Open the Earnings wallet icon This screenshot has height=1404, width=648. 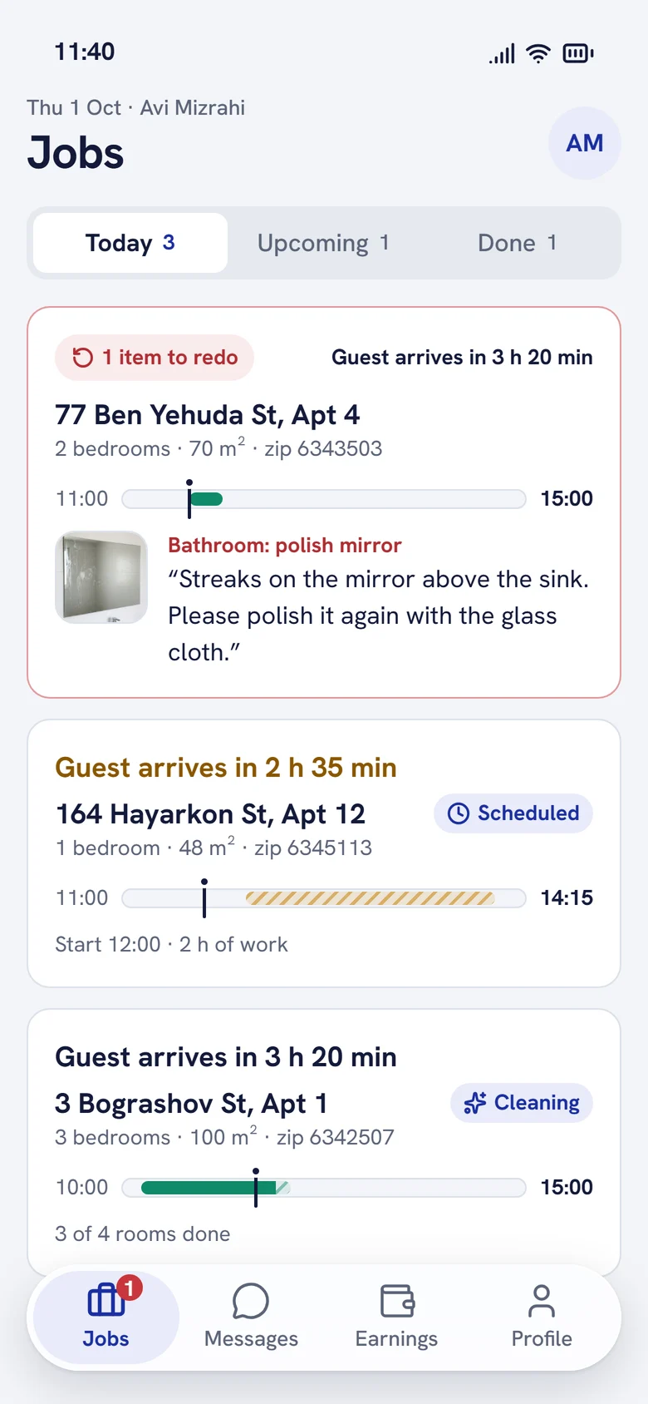click(x=397, y=1301)
